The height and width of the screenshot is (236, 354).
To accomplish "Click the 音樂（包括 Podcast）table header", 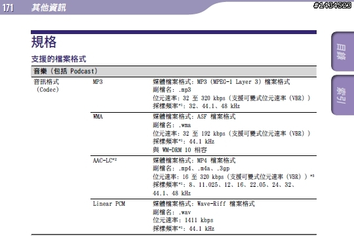I will pos(174,71).
